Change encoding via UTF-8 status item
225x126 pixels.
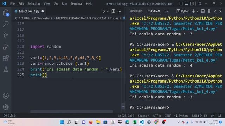point(157,115)
